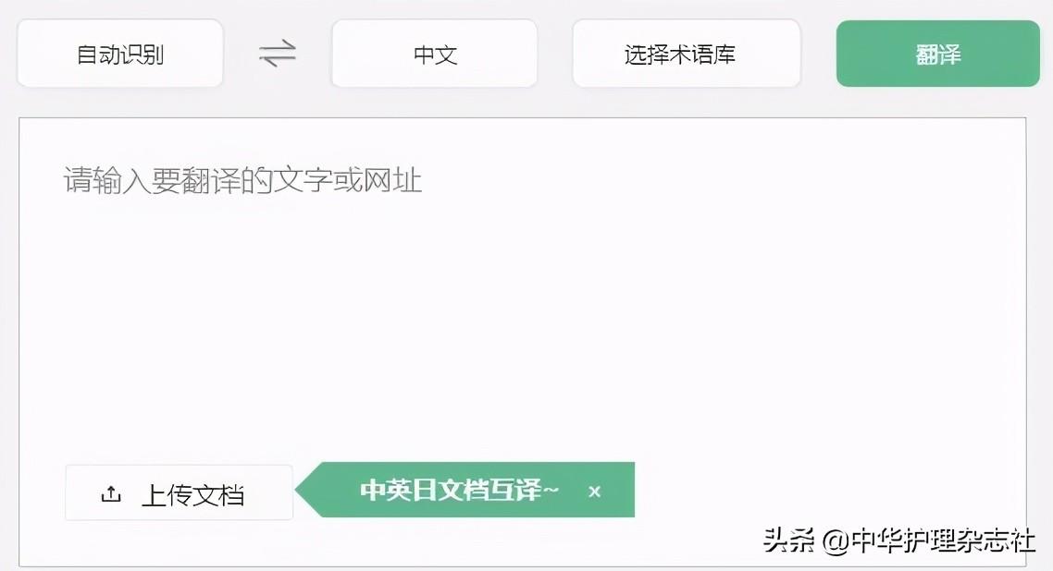Click the green 中英日文档互译~ banner
The height and width of the screenshot is (571, 1053).
[465, 490]
